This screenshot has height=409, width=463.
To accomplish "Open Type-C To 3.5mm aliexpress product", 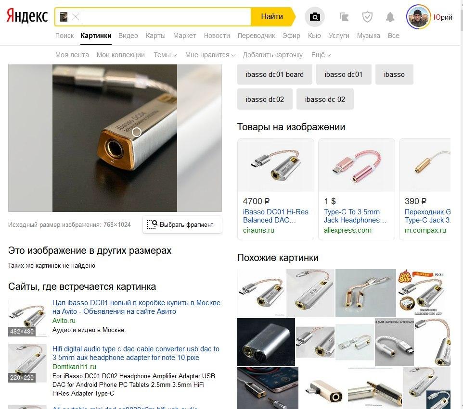I will pyautogui.click(x=357, y=189).
